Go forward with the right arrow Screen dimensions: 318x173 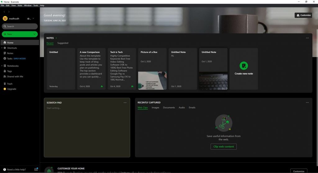tap(9, 12)
